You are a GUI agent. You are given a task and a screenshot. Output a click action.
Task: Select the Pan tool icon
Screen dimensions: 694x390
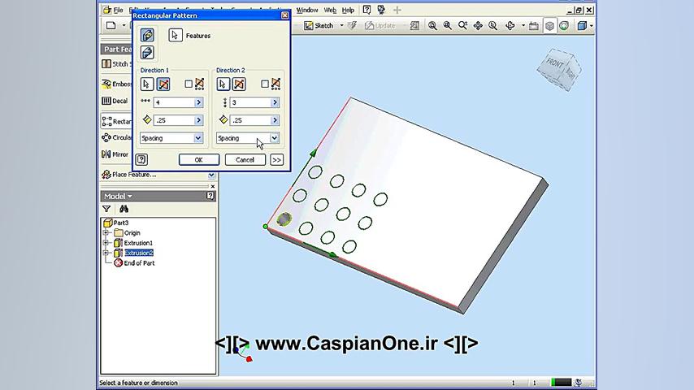point(478,26)
